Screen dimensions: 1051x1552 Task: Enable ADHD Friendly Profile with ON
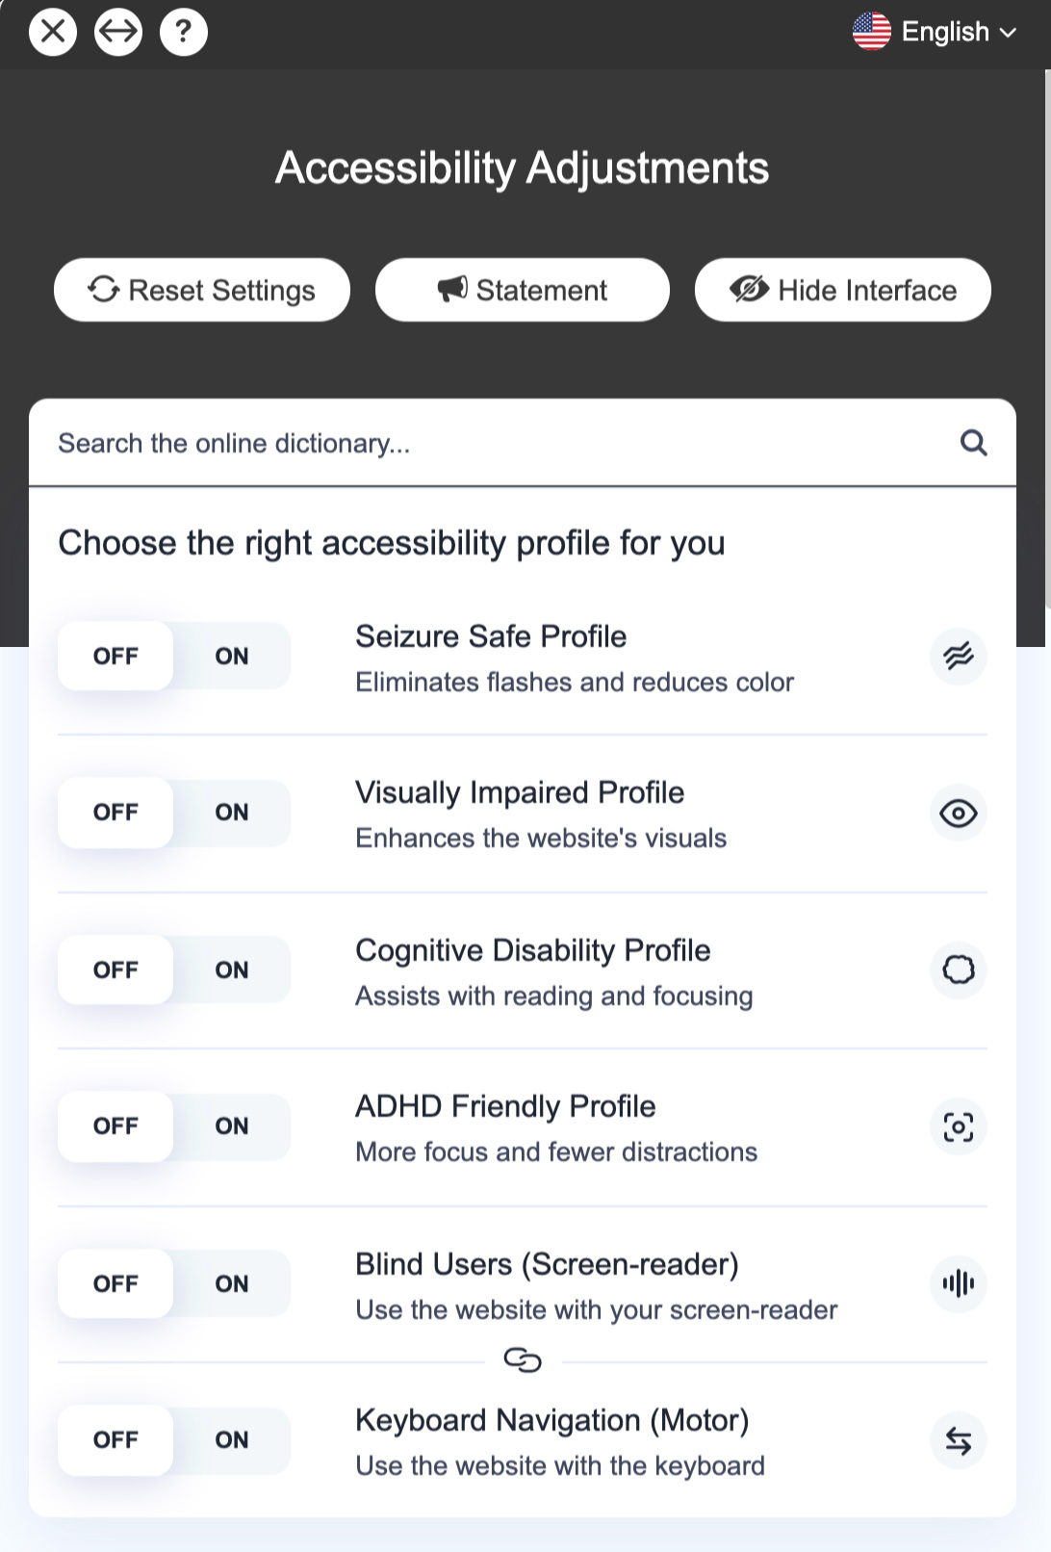tap(232, 1125)
